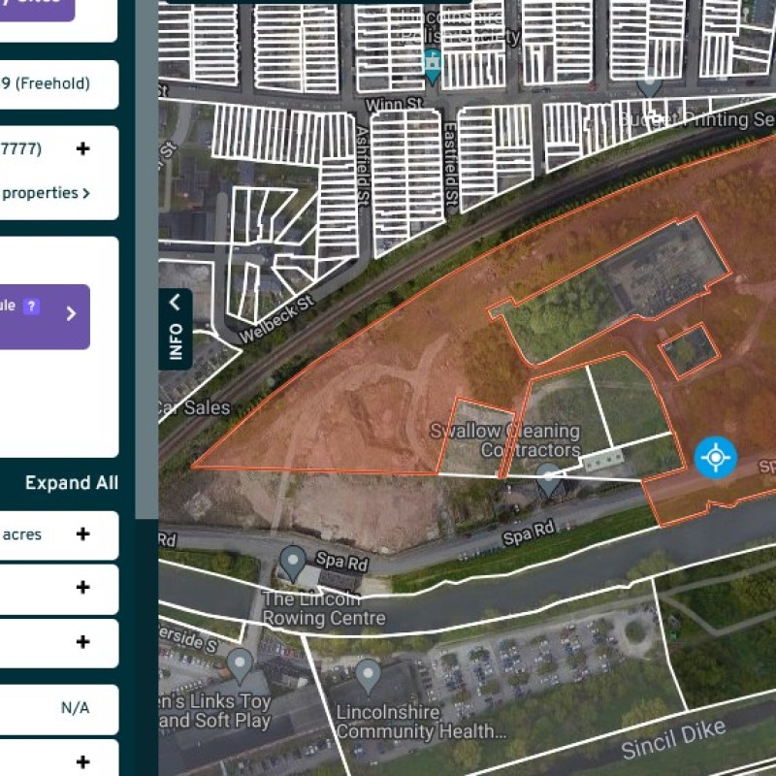The height and width of the screenshot is (776, 776).
Task: Click the blue crosshair location marker
Action: (716, 457)
